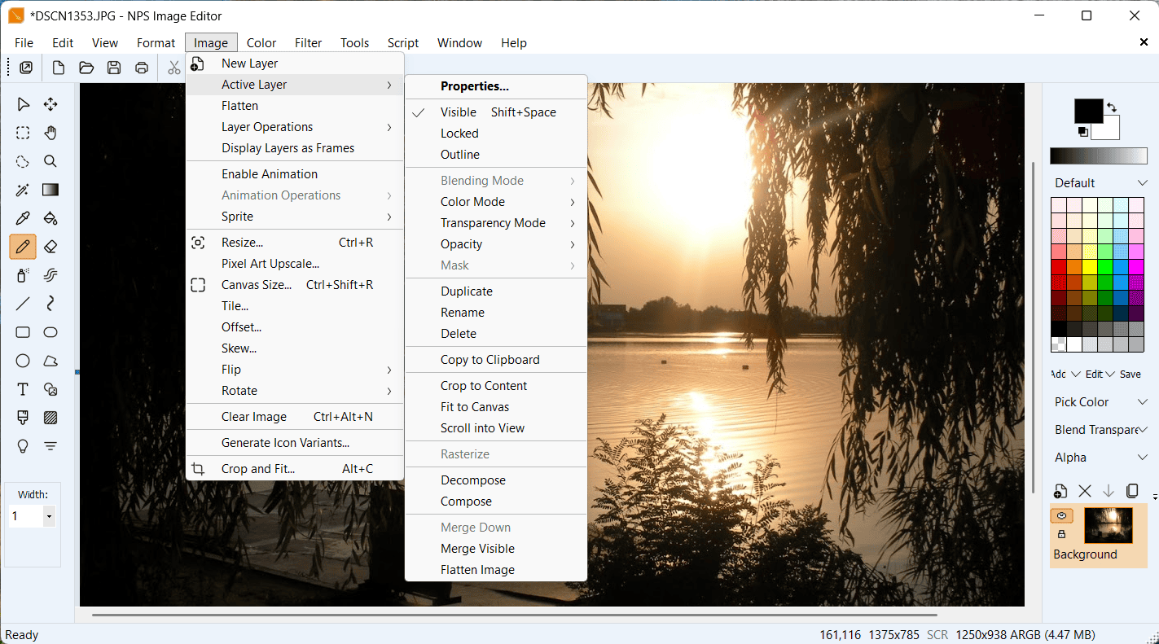Viewport: 1159px width, 644px height.
Task: Select the Text tool
Action: click(23, 389)
